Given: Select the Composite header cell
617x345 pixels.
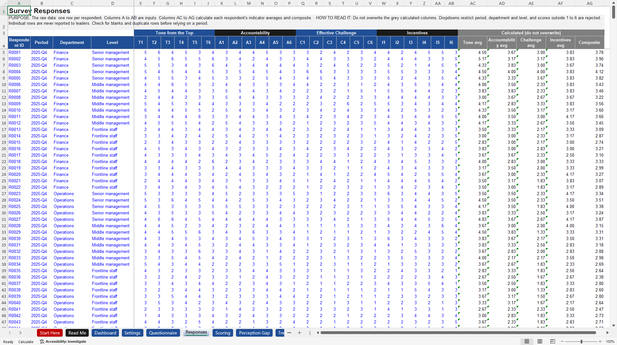Looking at the screenshot, I should point(589,42).
